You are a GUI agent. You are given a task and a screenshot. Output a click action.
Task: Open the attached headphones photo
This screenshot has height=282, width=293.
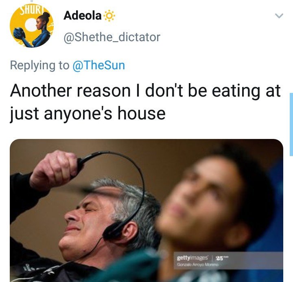[146, 210]
